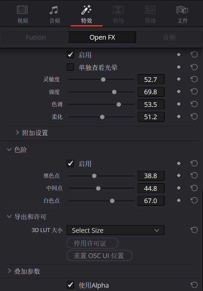
Task: Click the keyframe diamond for 灵敏度
Action: (179, 79)
